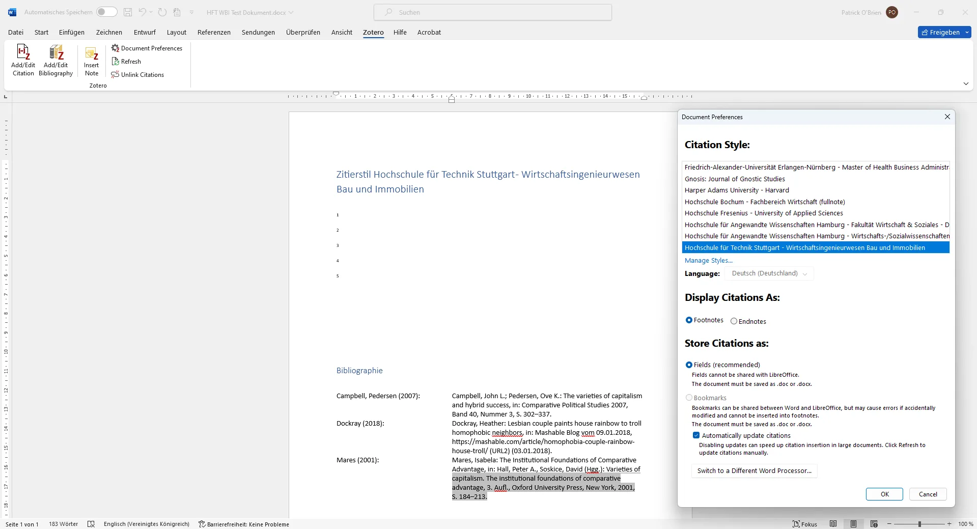Screen dimensions: 977x529
Task: Switch to the Überprüfen tab
Action: 303,32
